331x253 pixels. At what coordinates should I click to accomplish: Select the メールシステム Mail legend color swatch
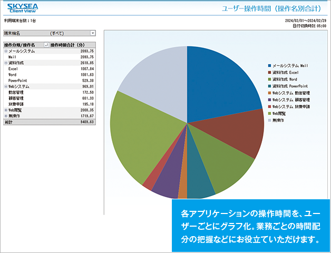269,66
